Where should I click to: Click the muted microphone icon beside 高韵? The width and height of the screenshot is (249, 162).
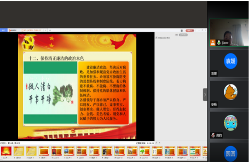click(213, 135)
